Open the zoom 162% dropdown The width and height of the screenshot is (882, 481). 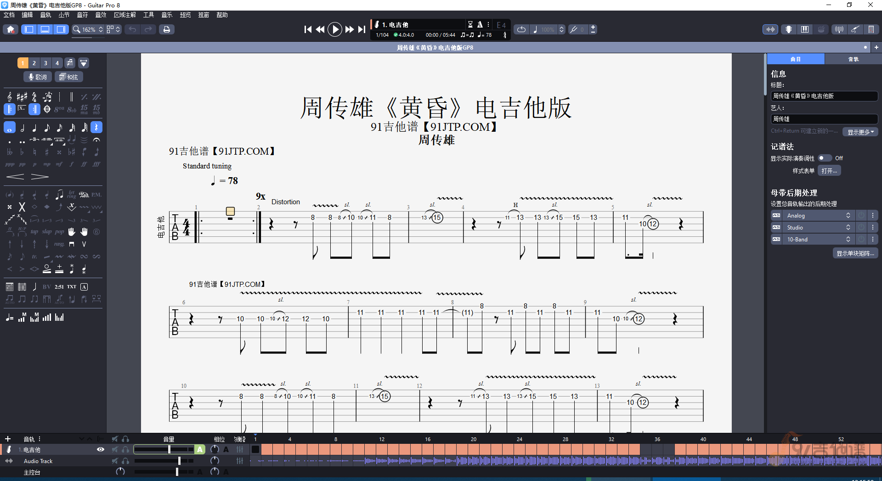tap(88, 29)
